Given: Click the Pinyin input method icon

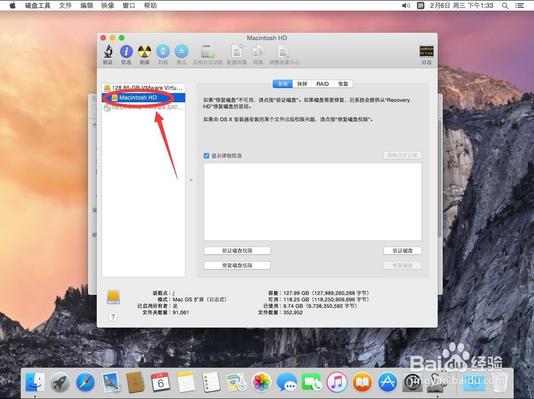Looking at the screenshot, I should pos(421,5).
